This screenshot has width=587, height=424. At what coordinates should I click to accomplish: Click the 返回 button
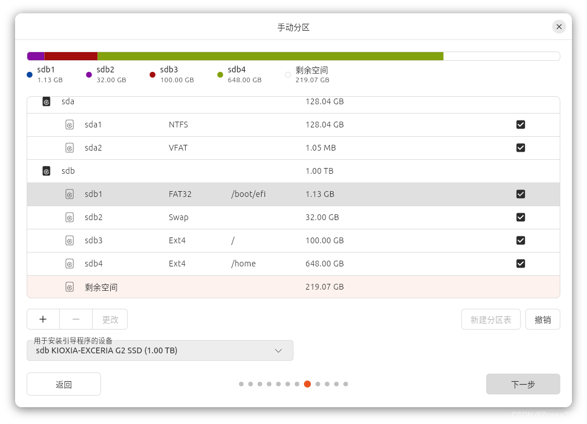64,384
